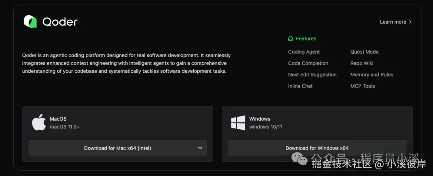
Task: Open the Learn more link
Action: pyautogui.click(x=393, y=22)
